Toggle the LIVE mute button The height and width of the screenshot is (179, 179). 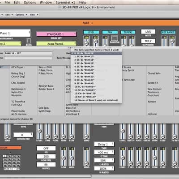(x=148, y=32)
